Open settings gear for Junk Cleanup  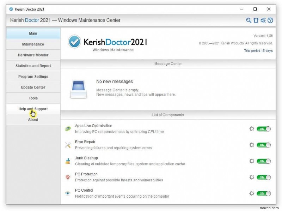(252, 161)
